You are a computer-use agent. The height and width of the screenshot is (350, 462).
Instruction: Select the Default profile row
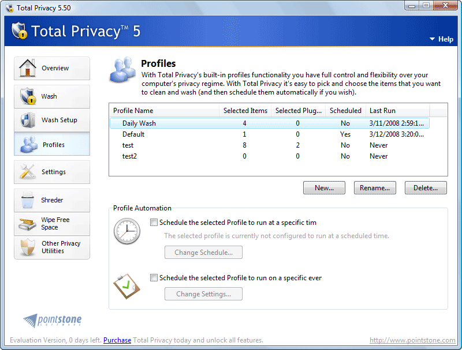[x=270, y=134]
